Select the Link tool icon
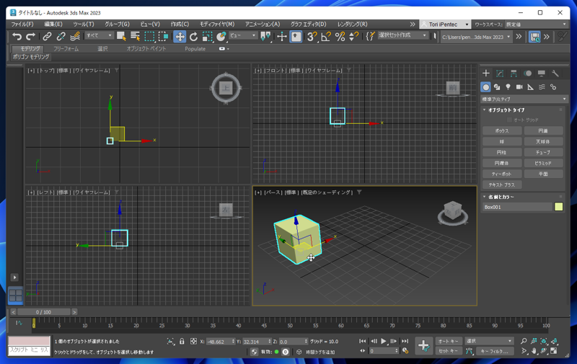 (x=47, y=36)
